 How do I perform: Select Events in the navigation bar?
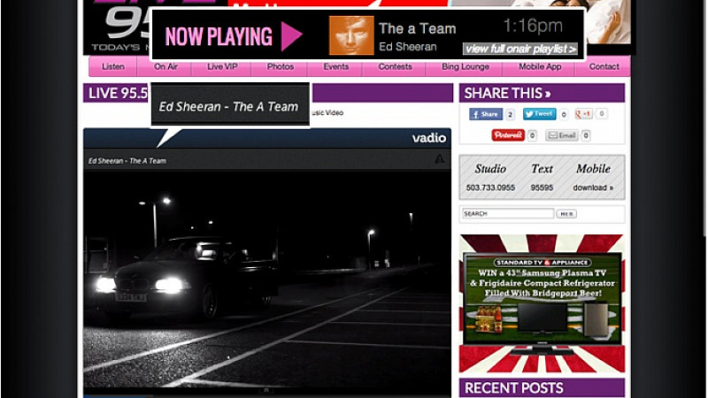click(336, 66)
